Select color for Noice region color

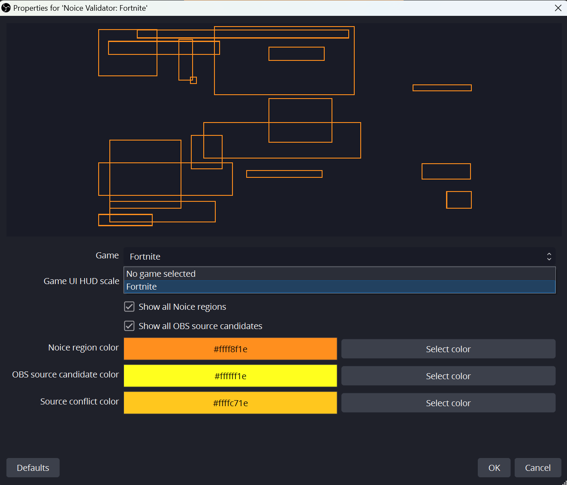[448, 349]
